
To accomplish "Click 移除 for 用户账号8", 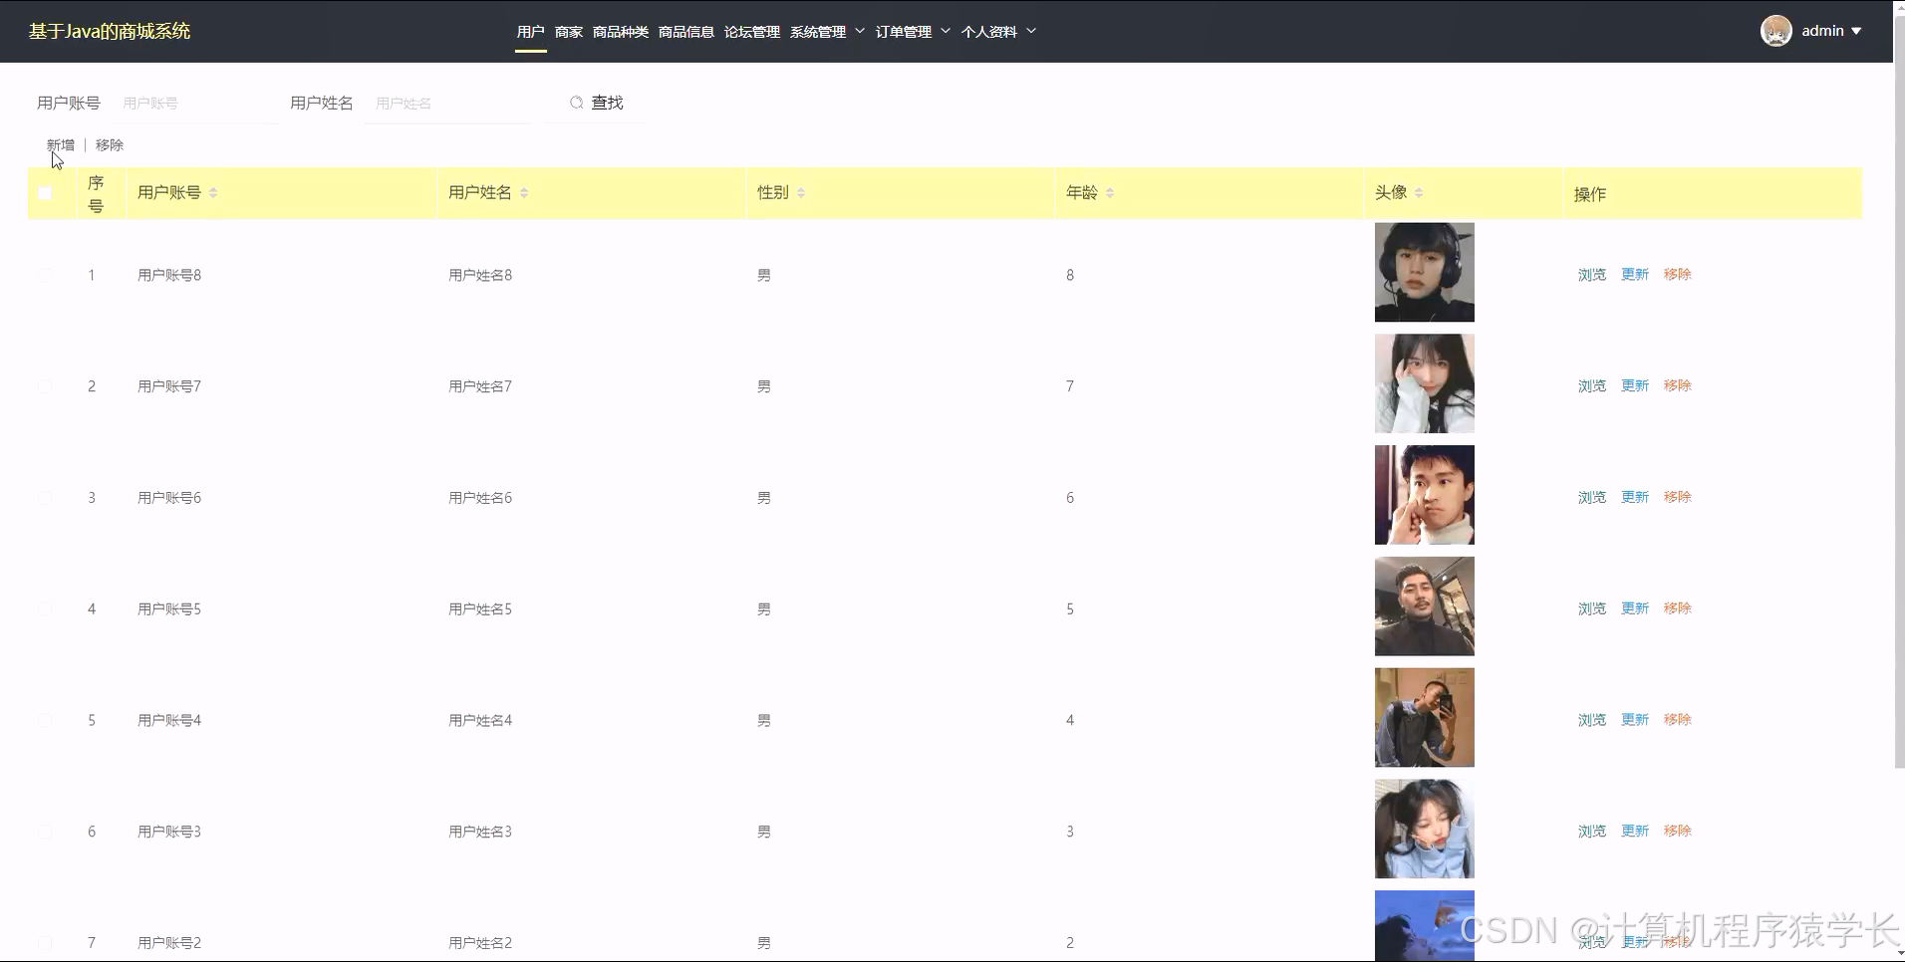I will click(x=1678, y=275).
